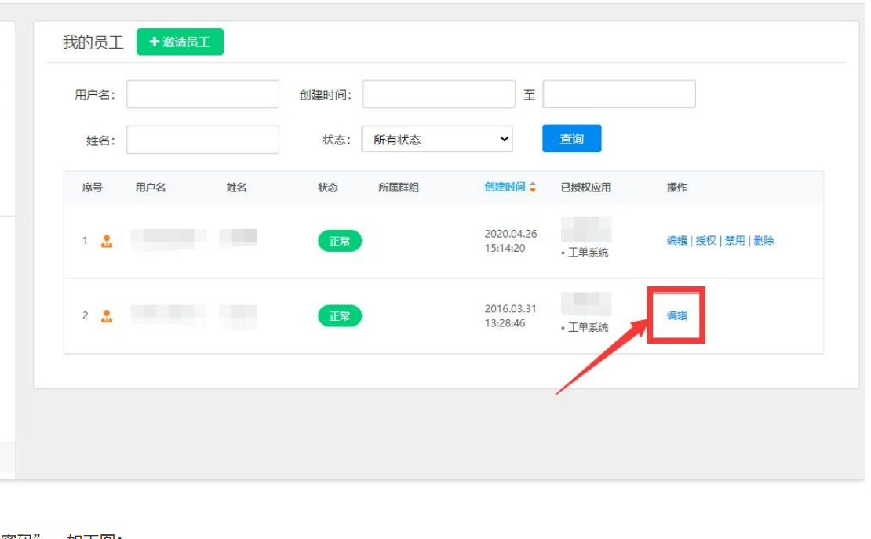Focus the end date field after 至
The width and height of the screenshot is (871, 539).
pyautogui.click(x=619, y=94)
